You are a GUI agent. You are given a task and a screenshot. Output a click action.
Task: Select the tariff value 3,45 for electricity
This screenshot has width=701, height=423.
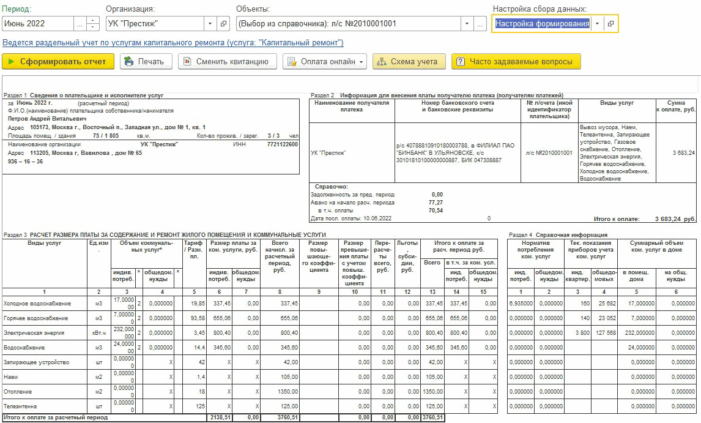point(199,333)
